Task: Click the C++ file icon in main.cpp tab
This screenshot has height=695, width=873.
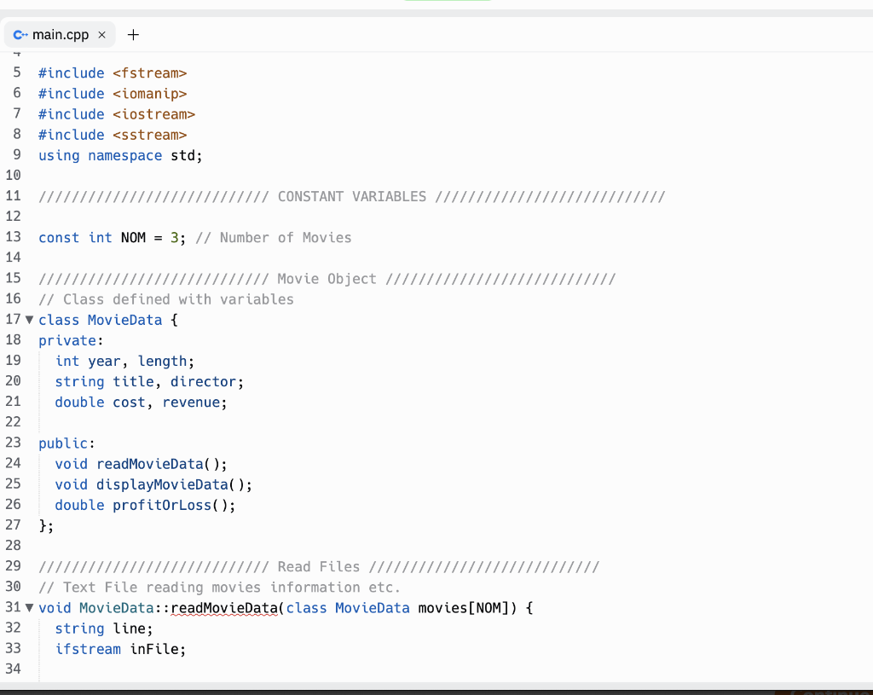Action: (x=20, y=34)
